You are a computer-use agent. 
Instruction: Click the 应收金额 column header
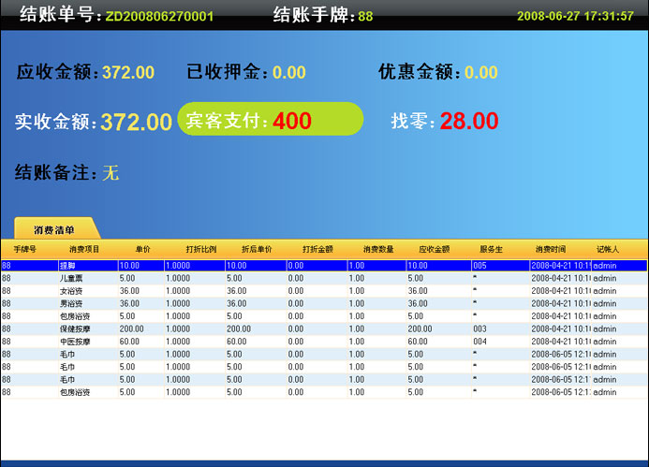[435, 250]
